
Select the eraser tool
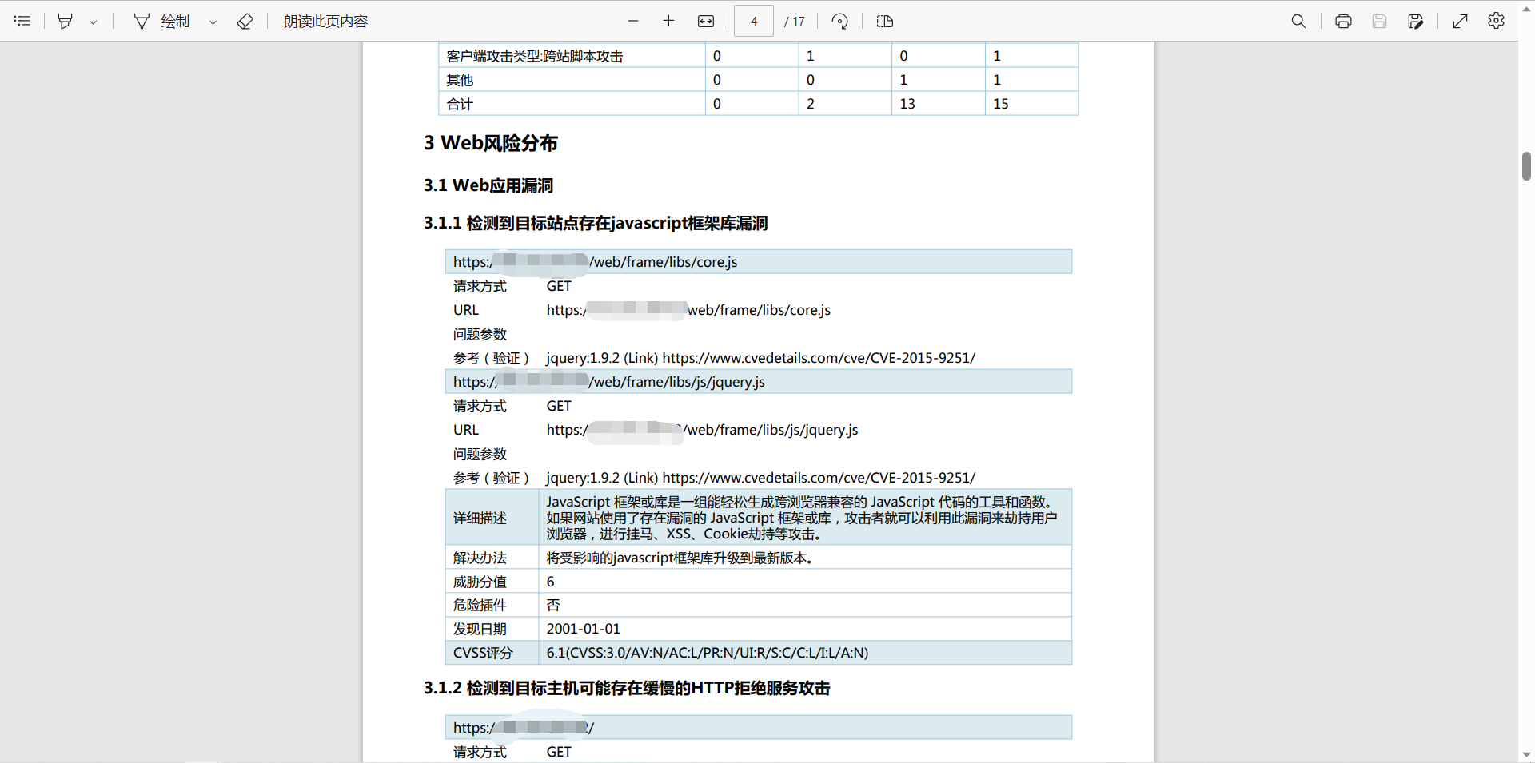point(245,21)
